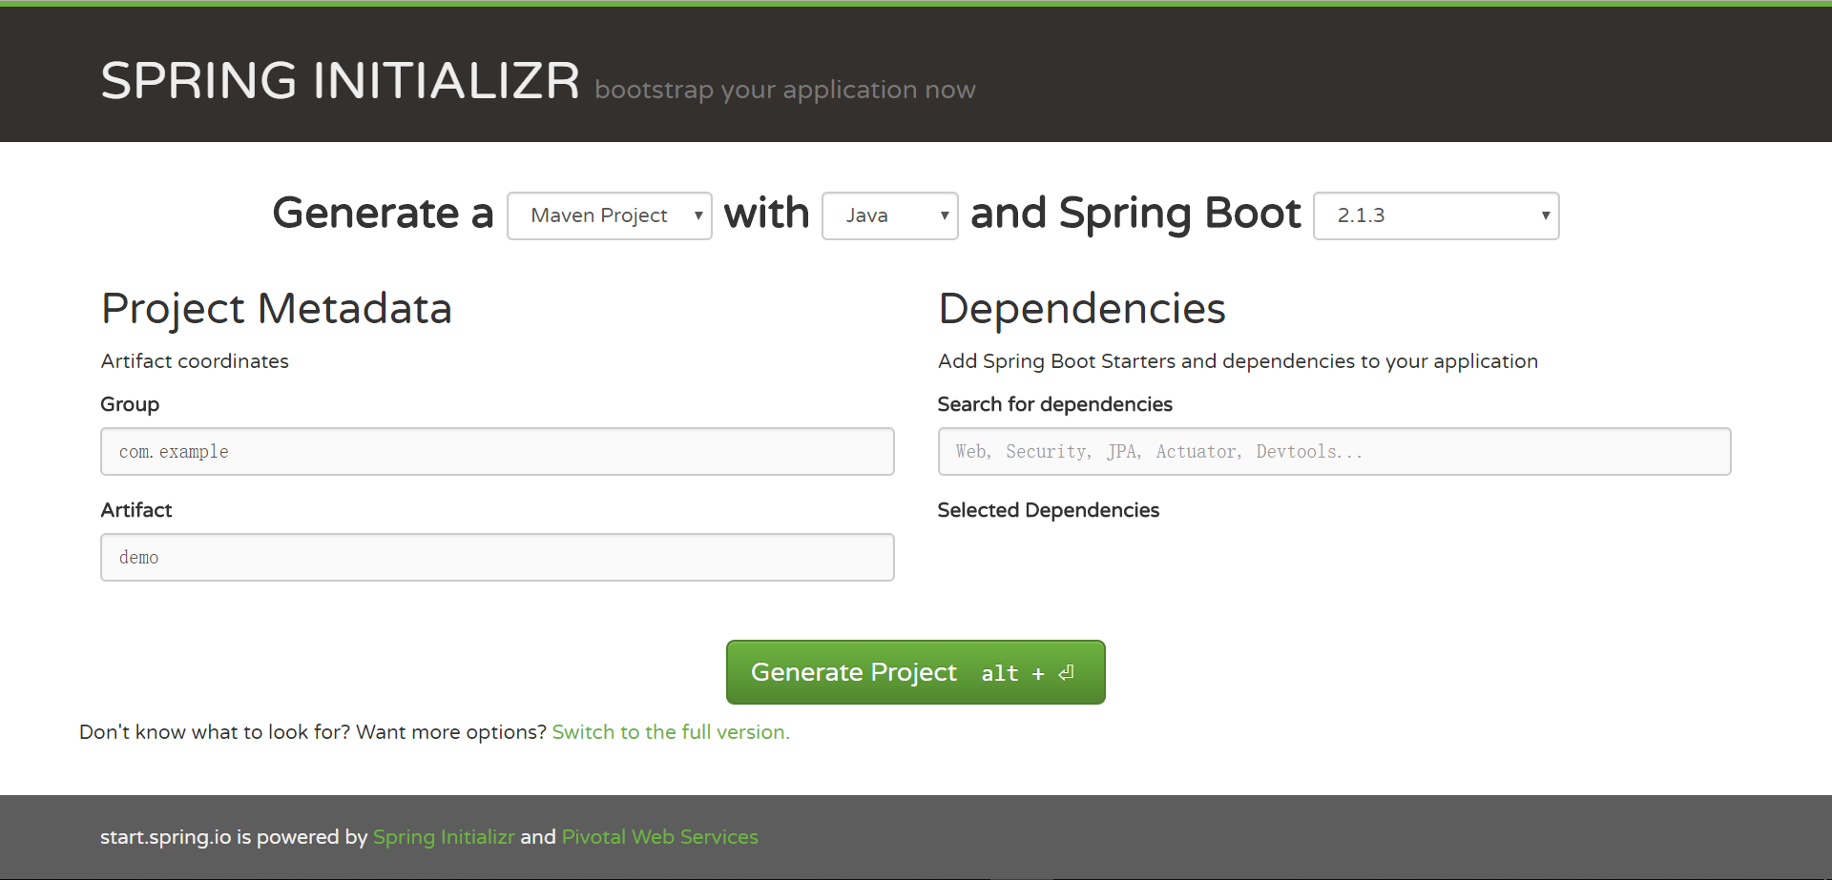Click the 'Artifact' field label

(136, 510)
